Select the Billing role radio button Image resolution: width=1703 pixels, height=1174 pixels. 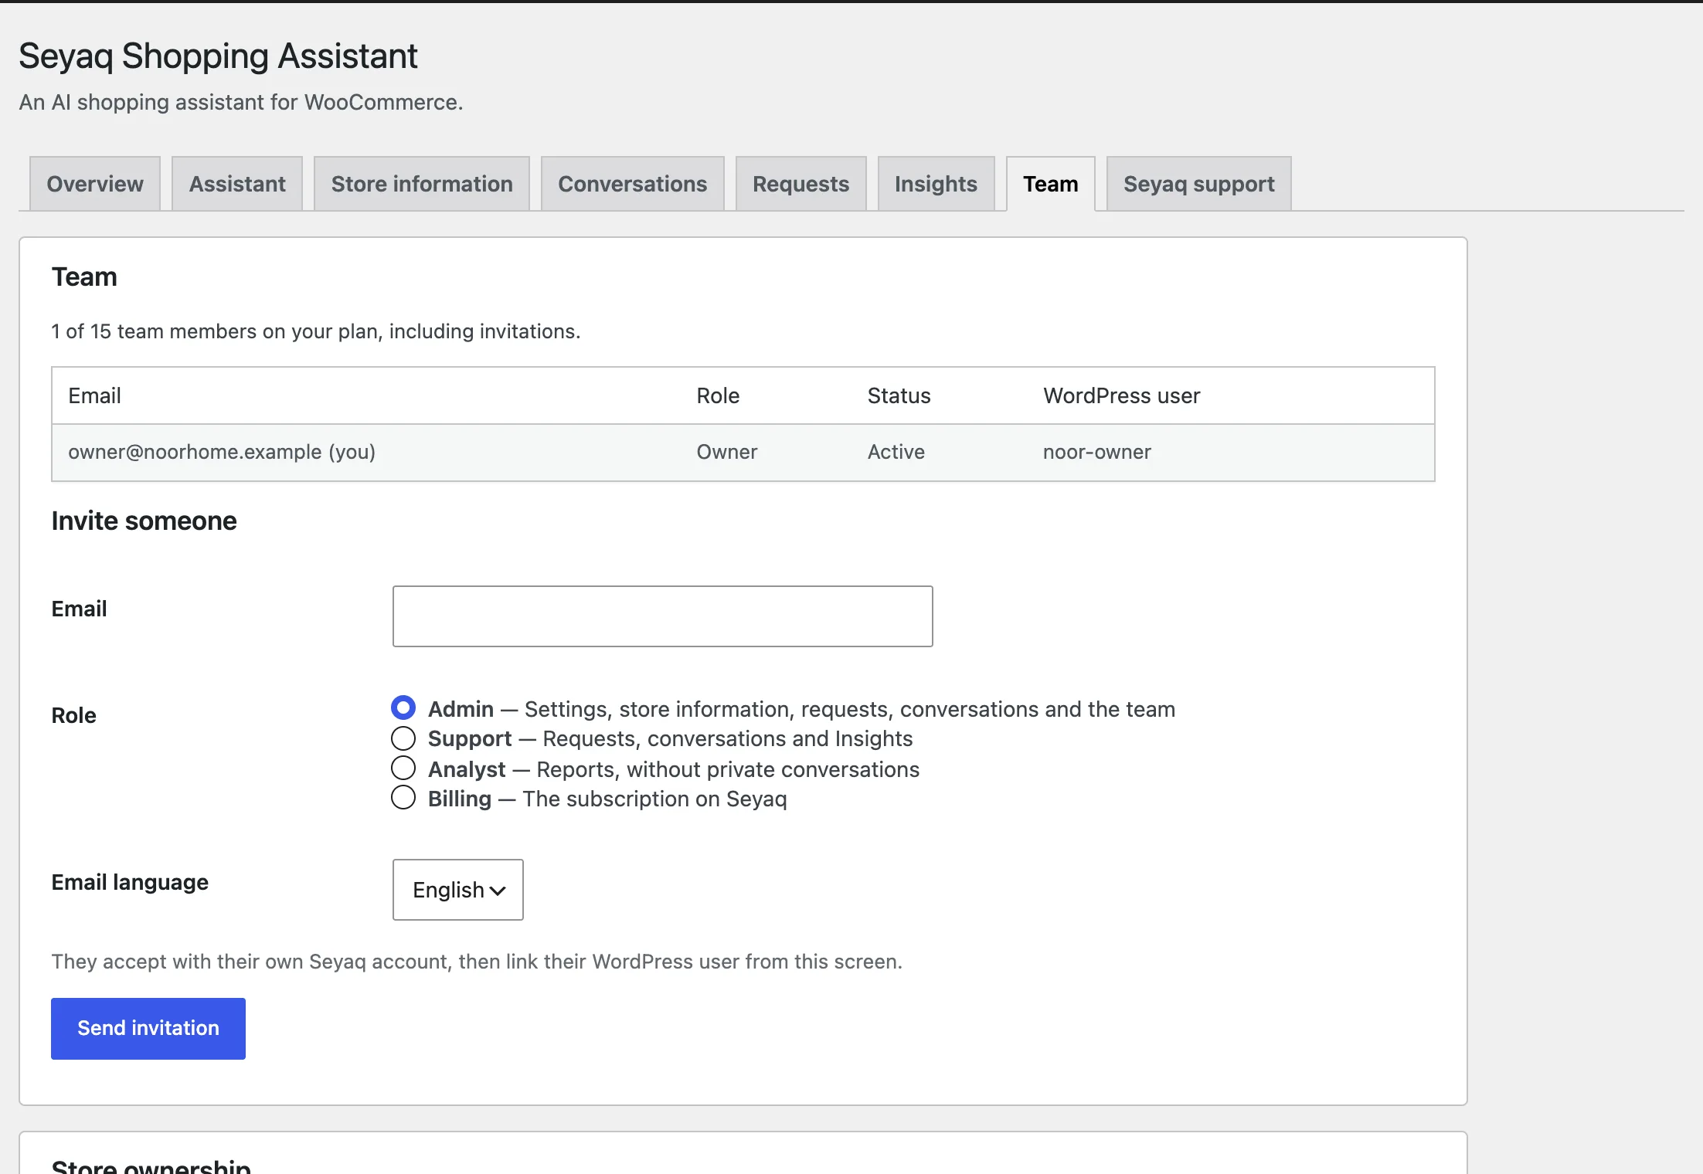(x=403, y=797)
